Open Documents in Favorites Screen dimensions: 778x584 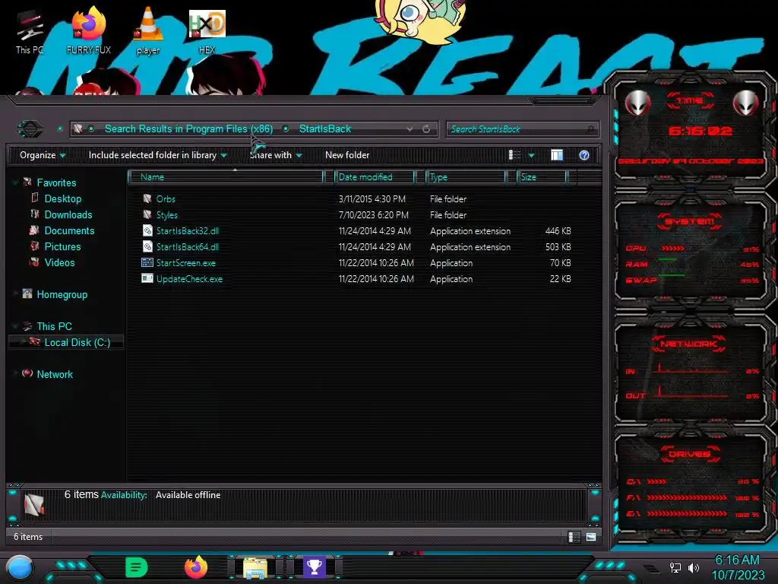(x=69, y=230)
